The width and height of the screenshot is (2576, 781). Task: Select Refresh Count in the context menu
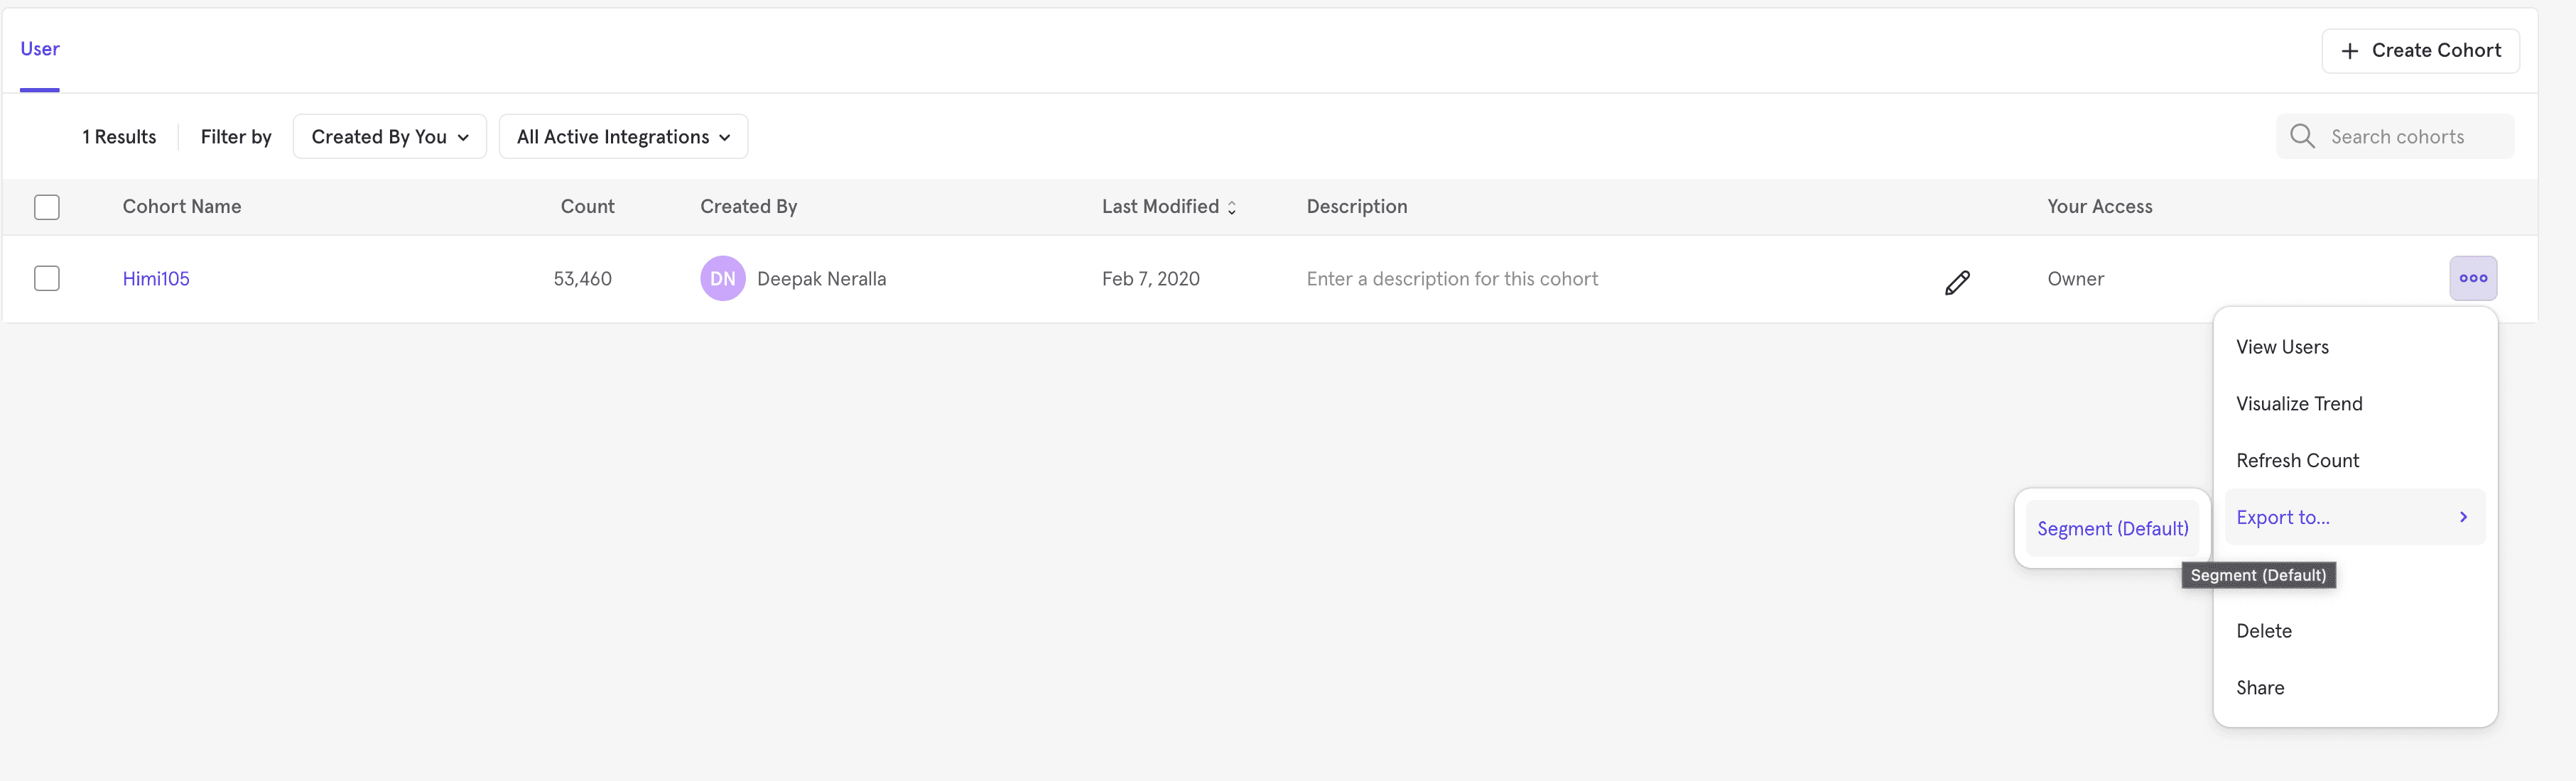[2297, 461]
